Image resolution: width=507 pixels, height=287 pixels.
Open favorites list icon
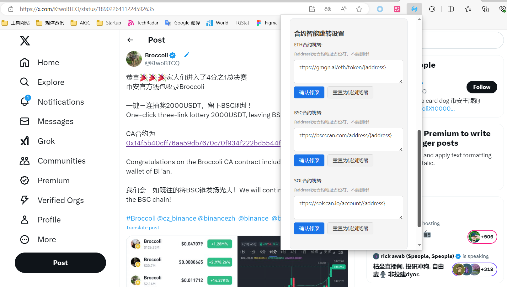(468, 9)
